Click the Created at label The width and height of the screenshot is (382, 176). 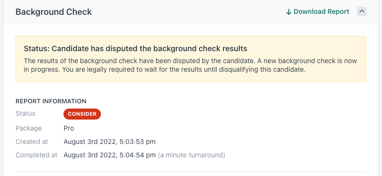pos(32,142)
